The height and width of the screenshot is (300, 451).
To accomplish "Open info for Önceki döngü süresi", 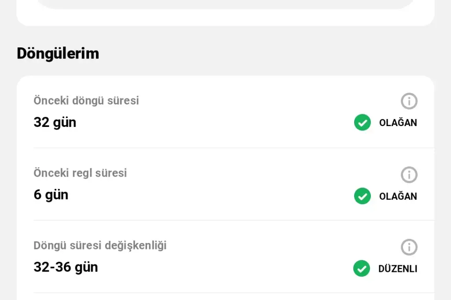I will tap(409, 101).
